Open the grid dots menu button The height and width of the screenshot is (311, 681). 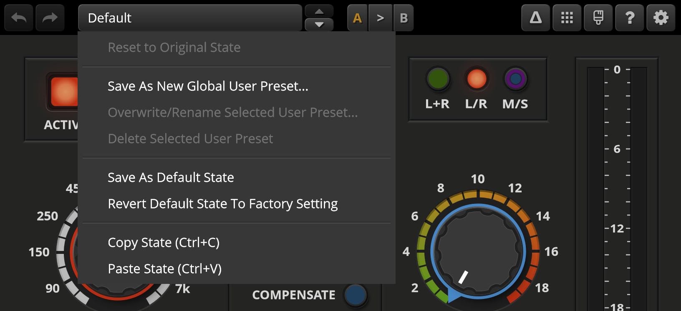click(x=567, y=18)
